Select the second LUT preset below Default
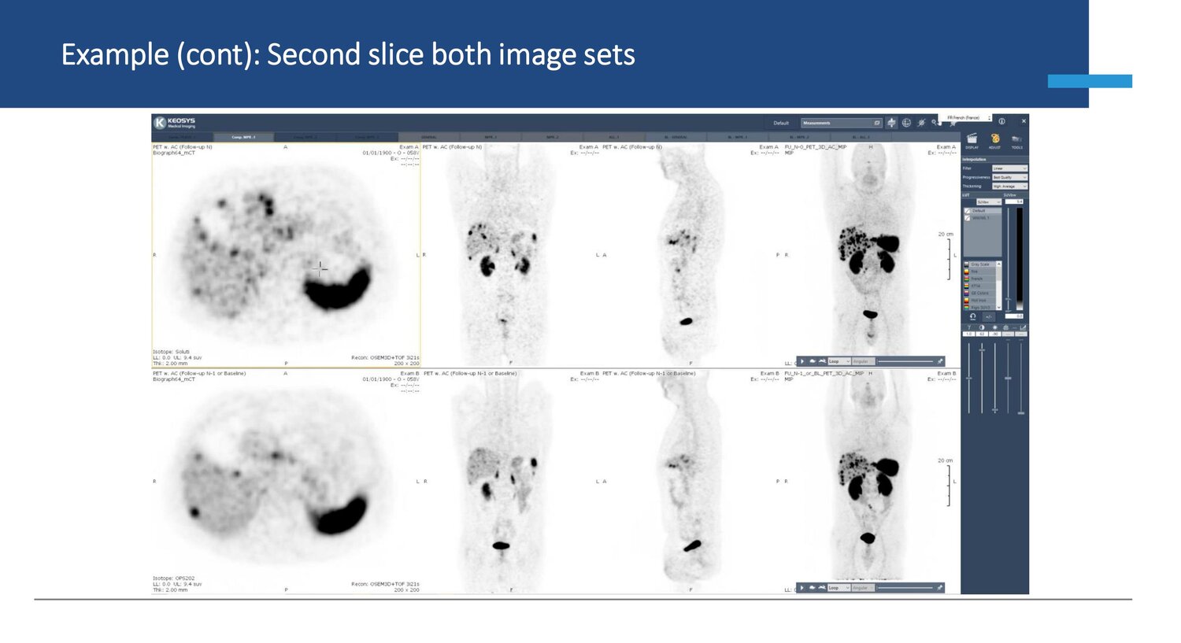Screen dimensions: 1181x643 (x=982, y=218)
